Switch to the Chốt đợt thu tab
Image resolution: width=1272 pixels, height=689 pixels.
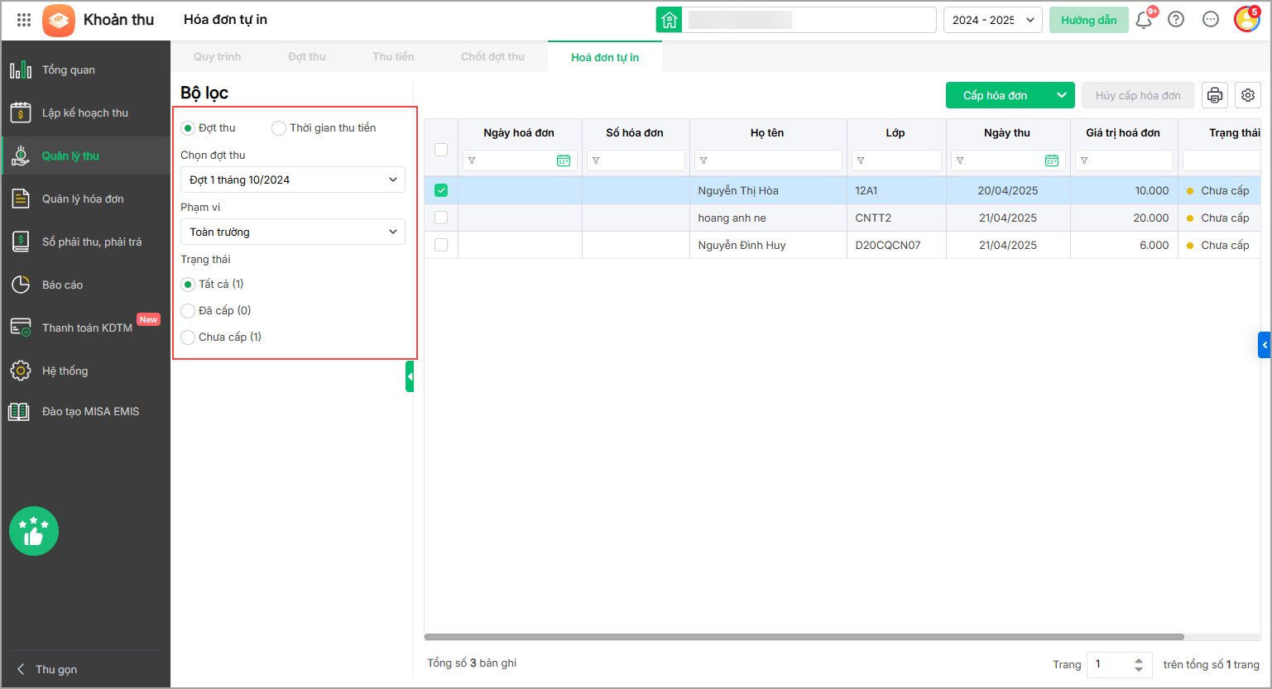pos(492,57)
